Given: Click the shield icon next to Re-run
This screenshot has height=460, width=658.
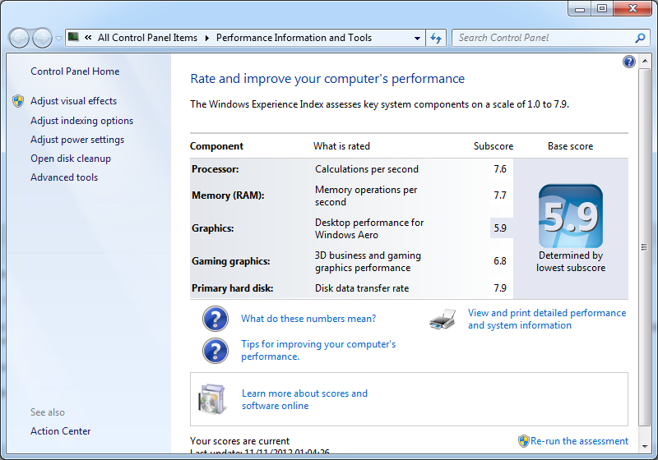Looking at the screenshot, I should click(x=523, y=441).
